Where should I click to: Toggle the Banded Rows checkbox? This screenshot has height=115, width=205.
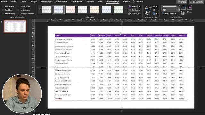click(x=3, y=13)
